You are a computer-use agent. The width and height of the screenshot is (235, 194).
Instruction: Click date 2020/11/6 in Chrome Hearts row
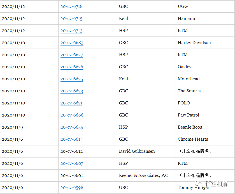click(x=12, y=140)
